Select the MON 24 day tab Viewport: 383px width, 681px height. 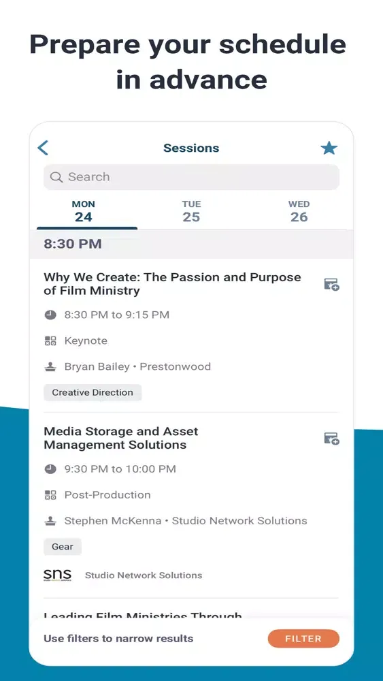(x=83, y=211)
